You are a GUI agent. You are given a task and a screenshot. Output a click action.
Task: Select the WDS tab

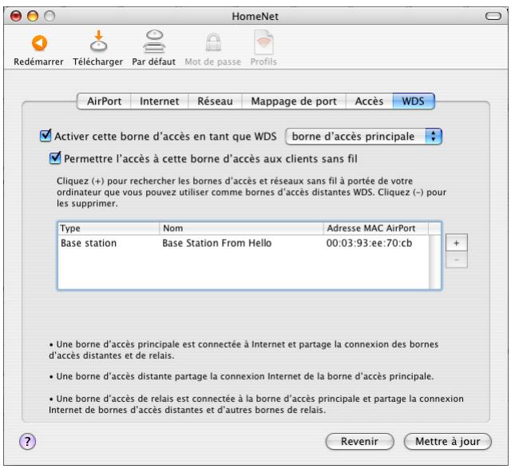click(414, 101)
